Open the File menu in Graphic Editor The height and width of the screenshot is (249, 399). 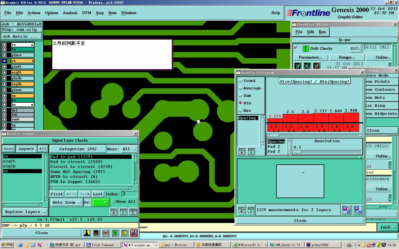[x=8, y=13]
